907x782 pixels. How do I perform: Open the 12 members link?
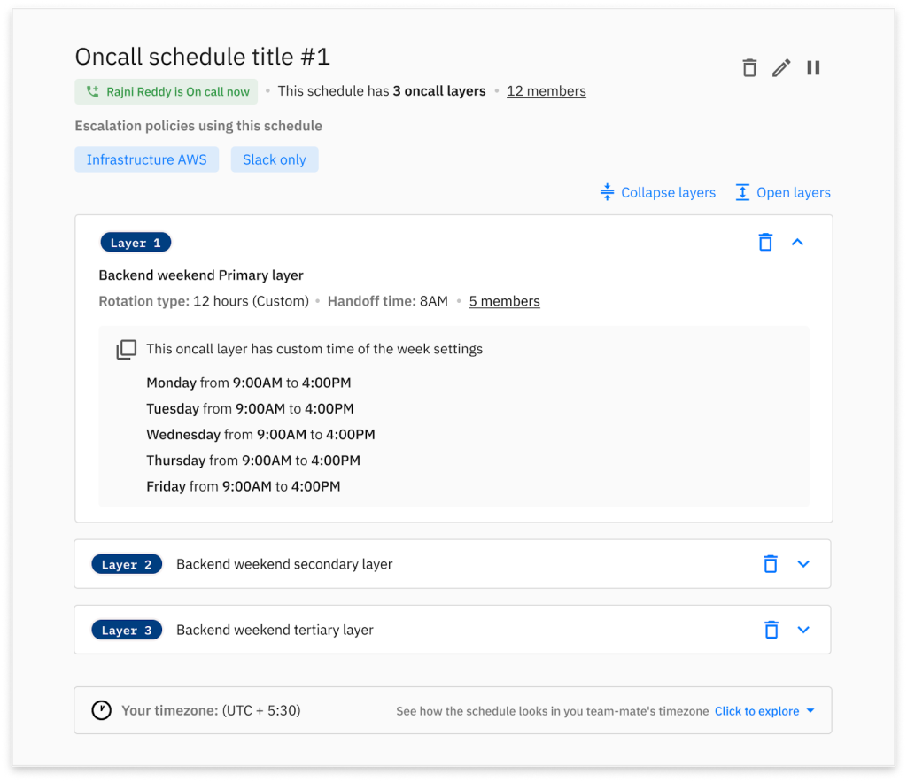point(546,91)
